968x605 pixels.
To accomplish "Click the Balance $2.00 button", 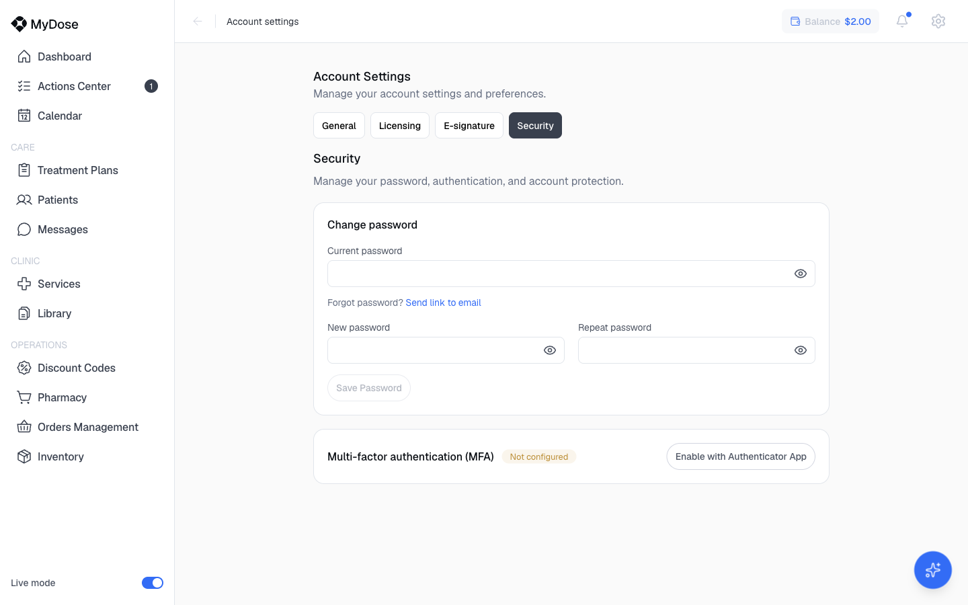I will click(830, 22).
